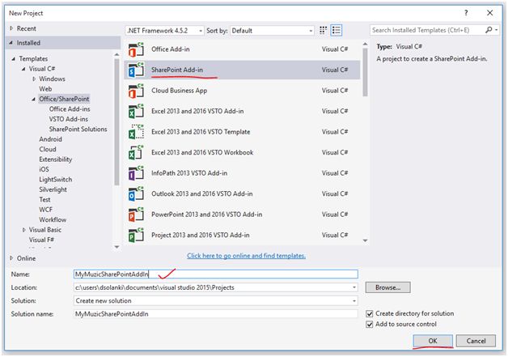Close the New Project dialog
Screen dimensions: 508x357
[x=490, y=13]
